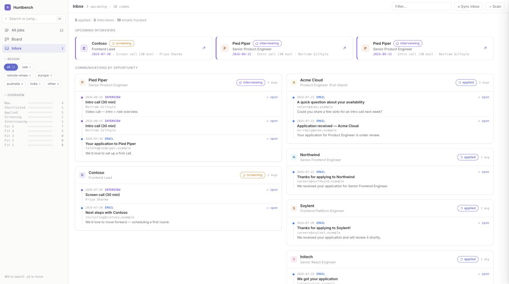The image size is (509, 284).
Task: Click the Acme Cloud company title
Action: (x=311, y=80)
